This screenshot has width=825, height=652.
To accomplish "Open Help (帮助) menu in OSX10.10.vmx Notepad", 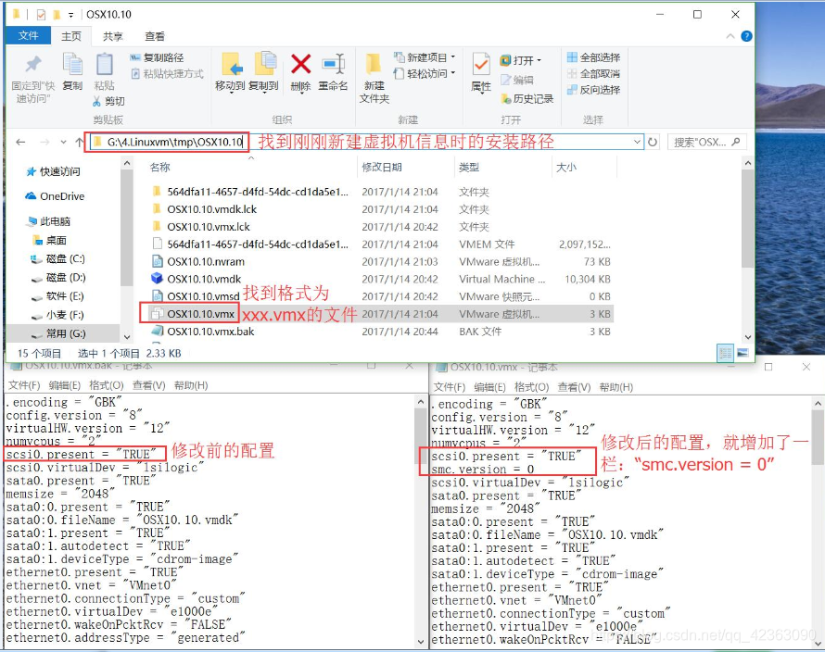I will click(616, 387).
